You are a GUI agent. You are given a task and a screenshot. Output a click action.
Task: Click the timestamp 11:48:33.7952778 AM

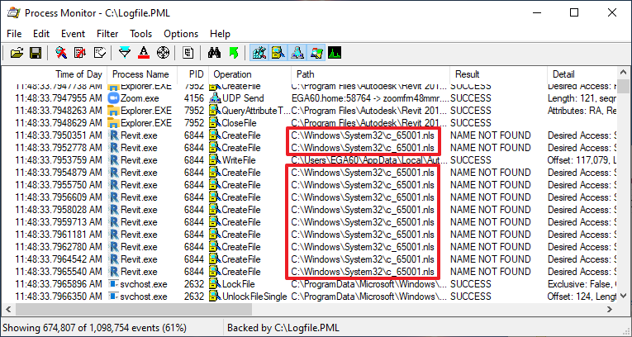coord(59,148)
